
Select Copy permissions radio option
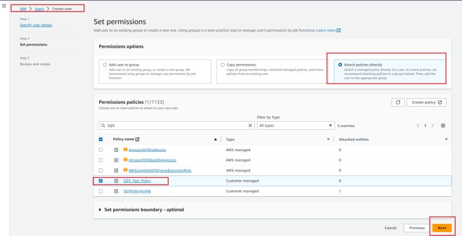click(223, 65)
